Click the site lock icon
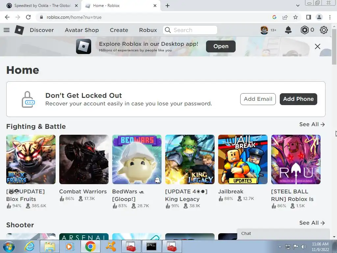 click(x=41, y=17)
